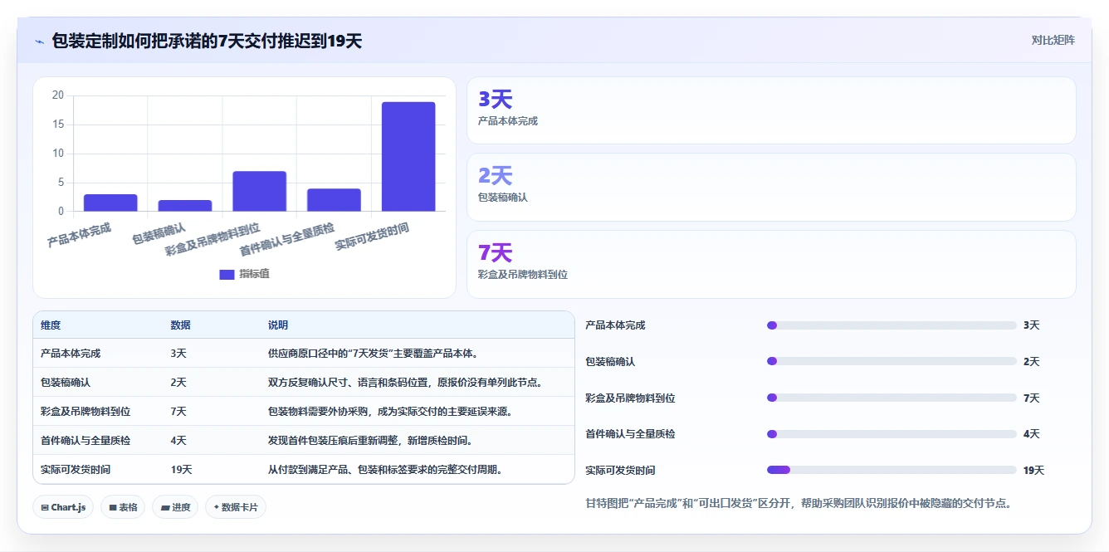This screenshot has height=552, width=1109.
Task: Toggle the 指标值 legend color box
Action: [x=227, y=274]
